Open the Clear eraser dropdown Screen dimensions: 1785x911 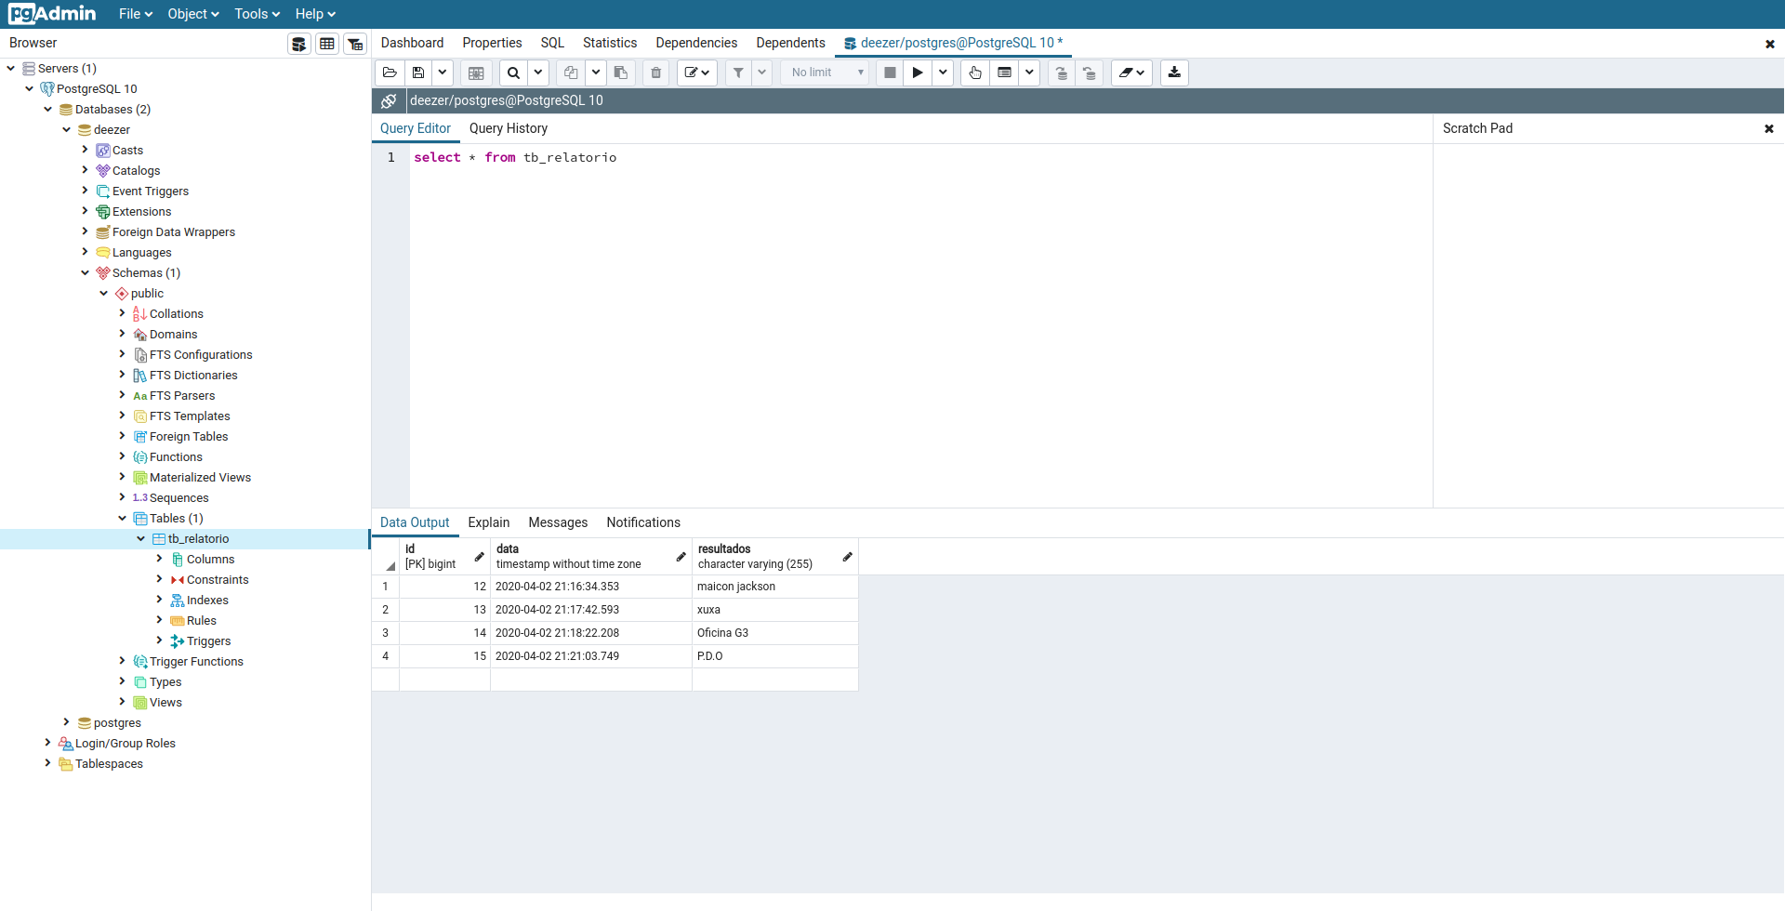coord(1131,73)
